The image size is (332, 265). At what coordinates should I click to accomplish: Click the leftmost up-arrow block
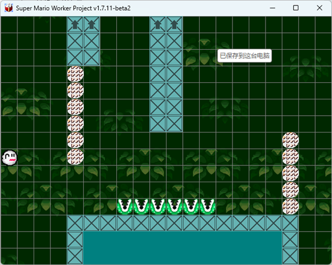click(x=75, y=25)
